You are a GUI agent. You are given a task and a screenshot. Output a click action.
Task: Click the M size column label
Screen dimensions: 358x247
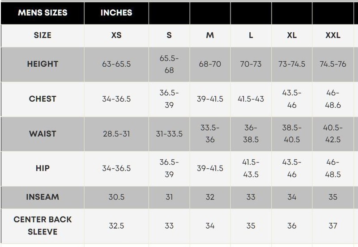point(210,35)
